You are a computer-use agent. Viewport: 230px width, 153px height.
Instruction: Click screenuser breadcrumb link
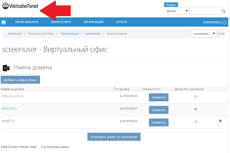coord(15,34)
